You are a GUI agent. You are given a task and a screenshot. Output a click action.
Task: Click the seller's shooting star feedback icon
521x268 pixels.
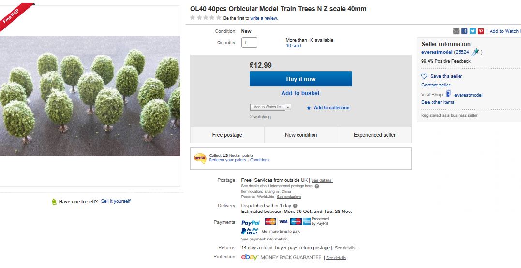(475, 52)
